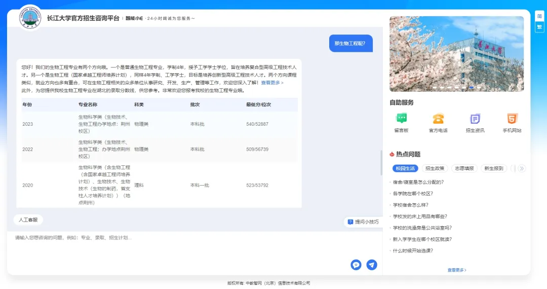Switch to Traditional Chinese (繁)

point(539,27)
